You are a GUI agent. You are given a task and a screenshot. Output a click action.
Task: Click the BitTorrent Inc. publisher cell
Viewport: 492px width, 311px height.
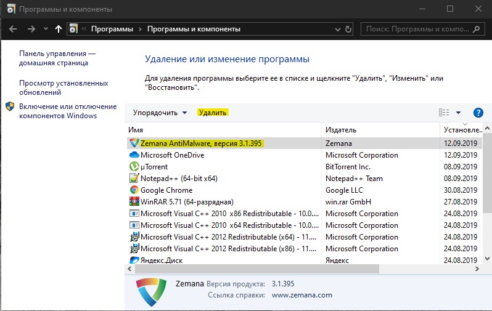[348, 167]
